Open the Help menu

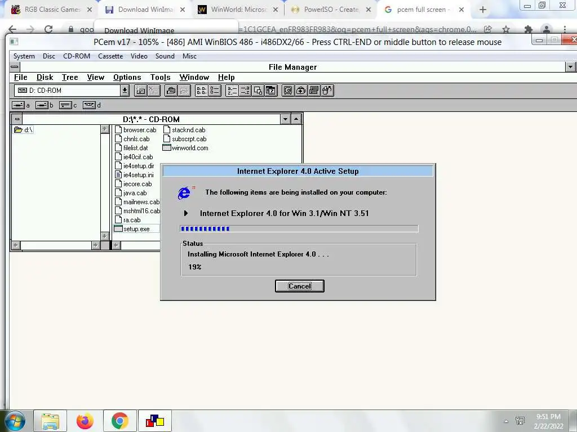pos(227,77)
